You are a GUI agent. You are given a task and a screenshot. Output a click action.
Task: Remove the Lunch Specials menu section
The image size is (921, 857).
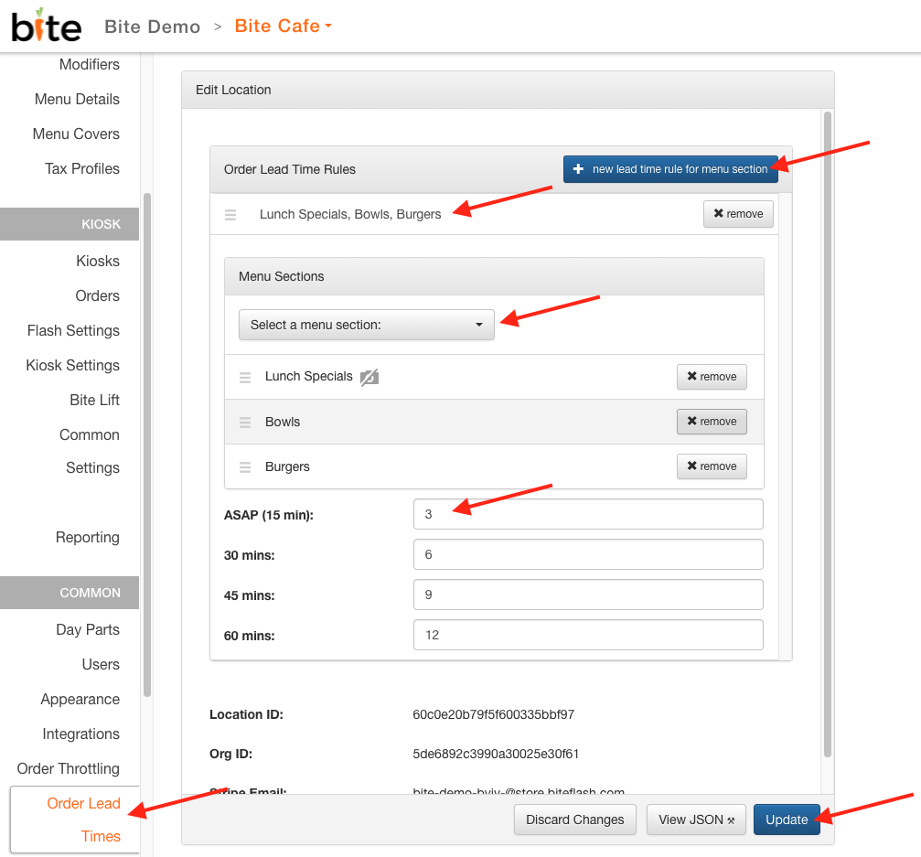(712, 377)
